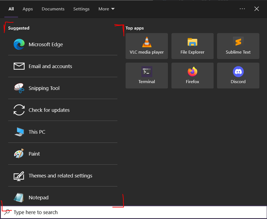Switch to the All tab
This screenshot has height=219, width=267.
pyautogui.click(x=11, y=9)
